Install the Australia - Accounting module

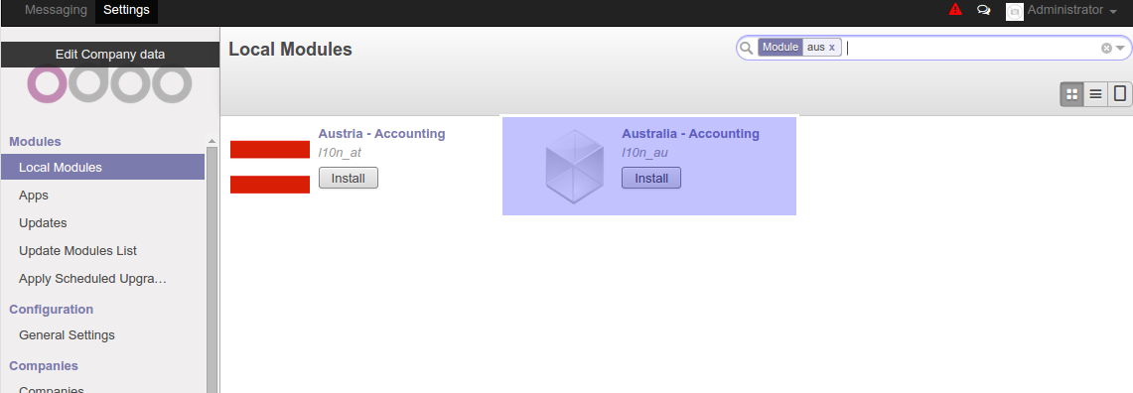[x=651, y=178]
